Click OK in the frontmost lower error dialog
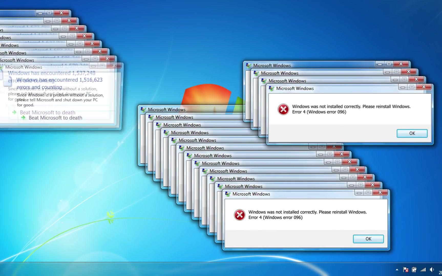 pos(368,239)
